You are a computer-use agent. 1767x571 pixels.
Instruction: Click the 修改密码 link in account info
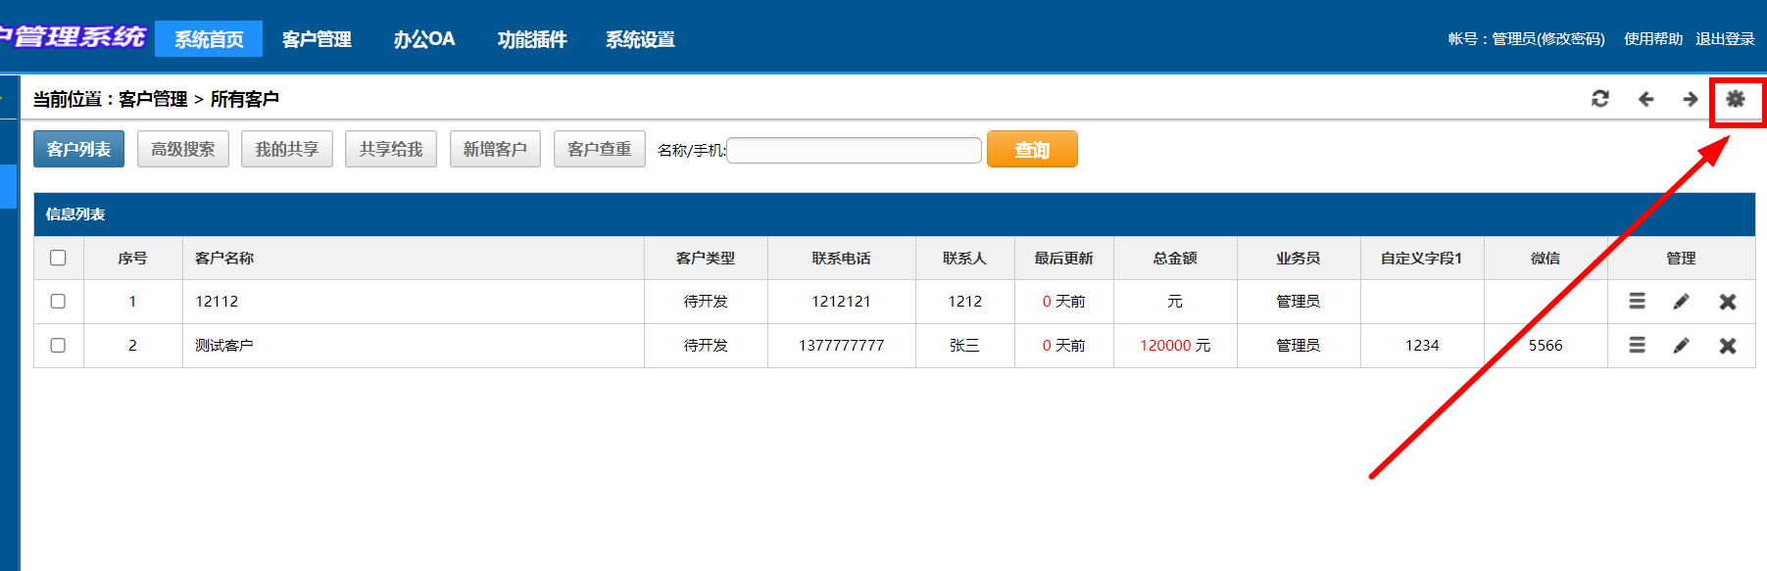(1570, 39)
